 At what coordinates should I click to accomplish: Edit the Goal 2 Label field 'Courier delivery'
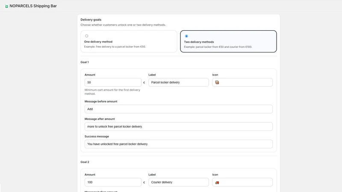click(178, 182)
